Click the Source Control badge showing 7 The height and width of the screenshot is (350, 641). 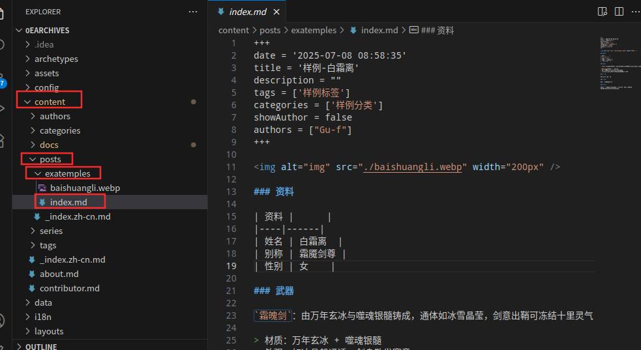3,83
